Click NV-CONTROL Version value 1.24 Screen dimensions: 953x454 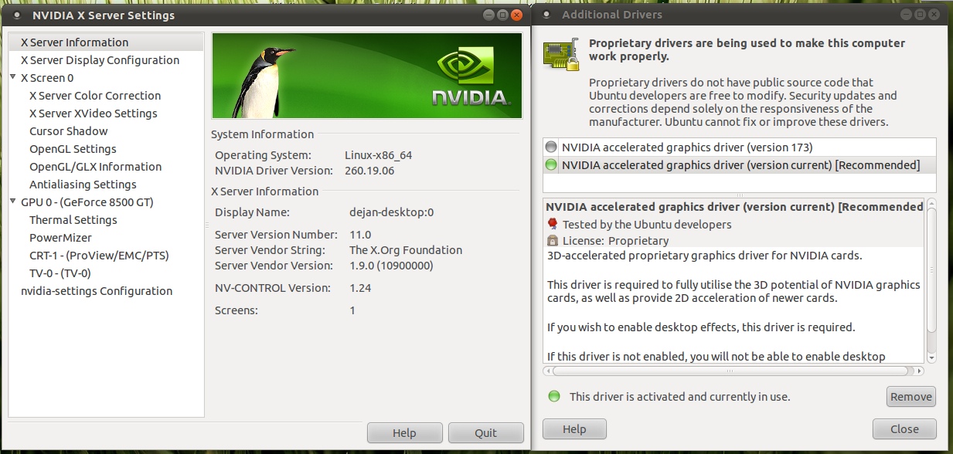[x=362, y=288]
